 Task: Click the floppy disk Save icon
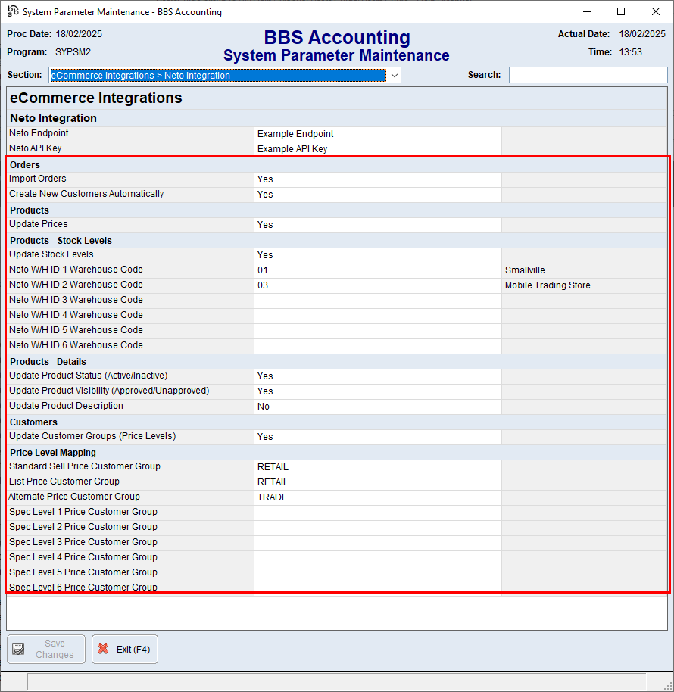(x=18, y=649)
